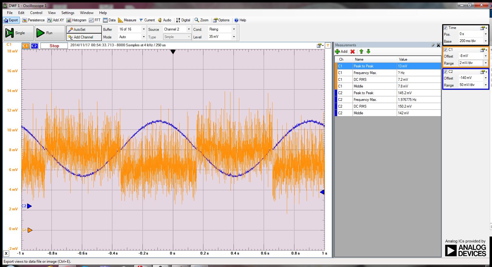Click the blue trigger level marker

click(322, 192)
